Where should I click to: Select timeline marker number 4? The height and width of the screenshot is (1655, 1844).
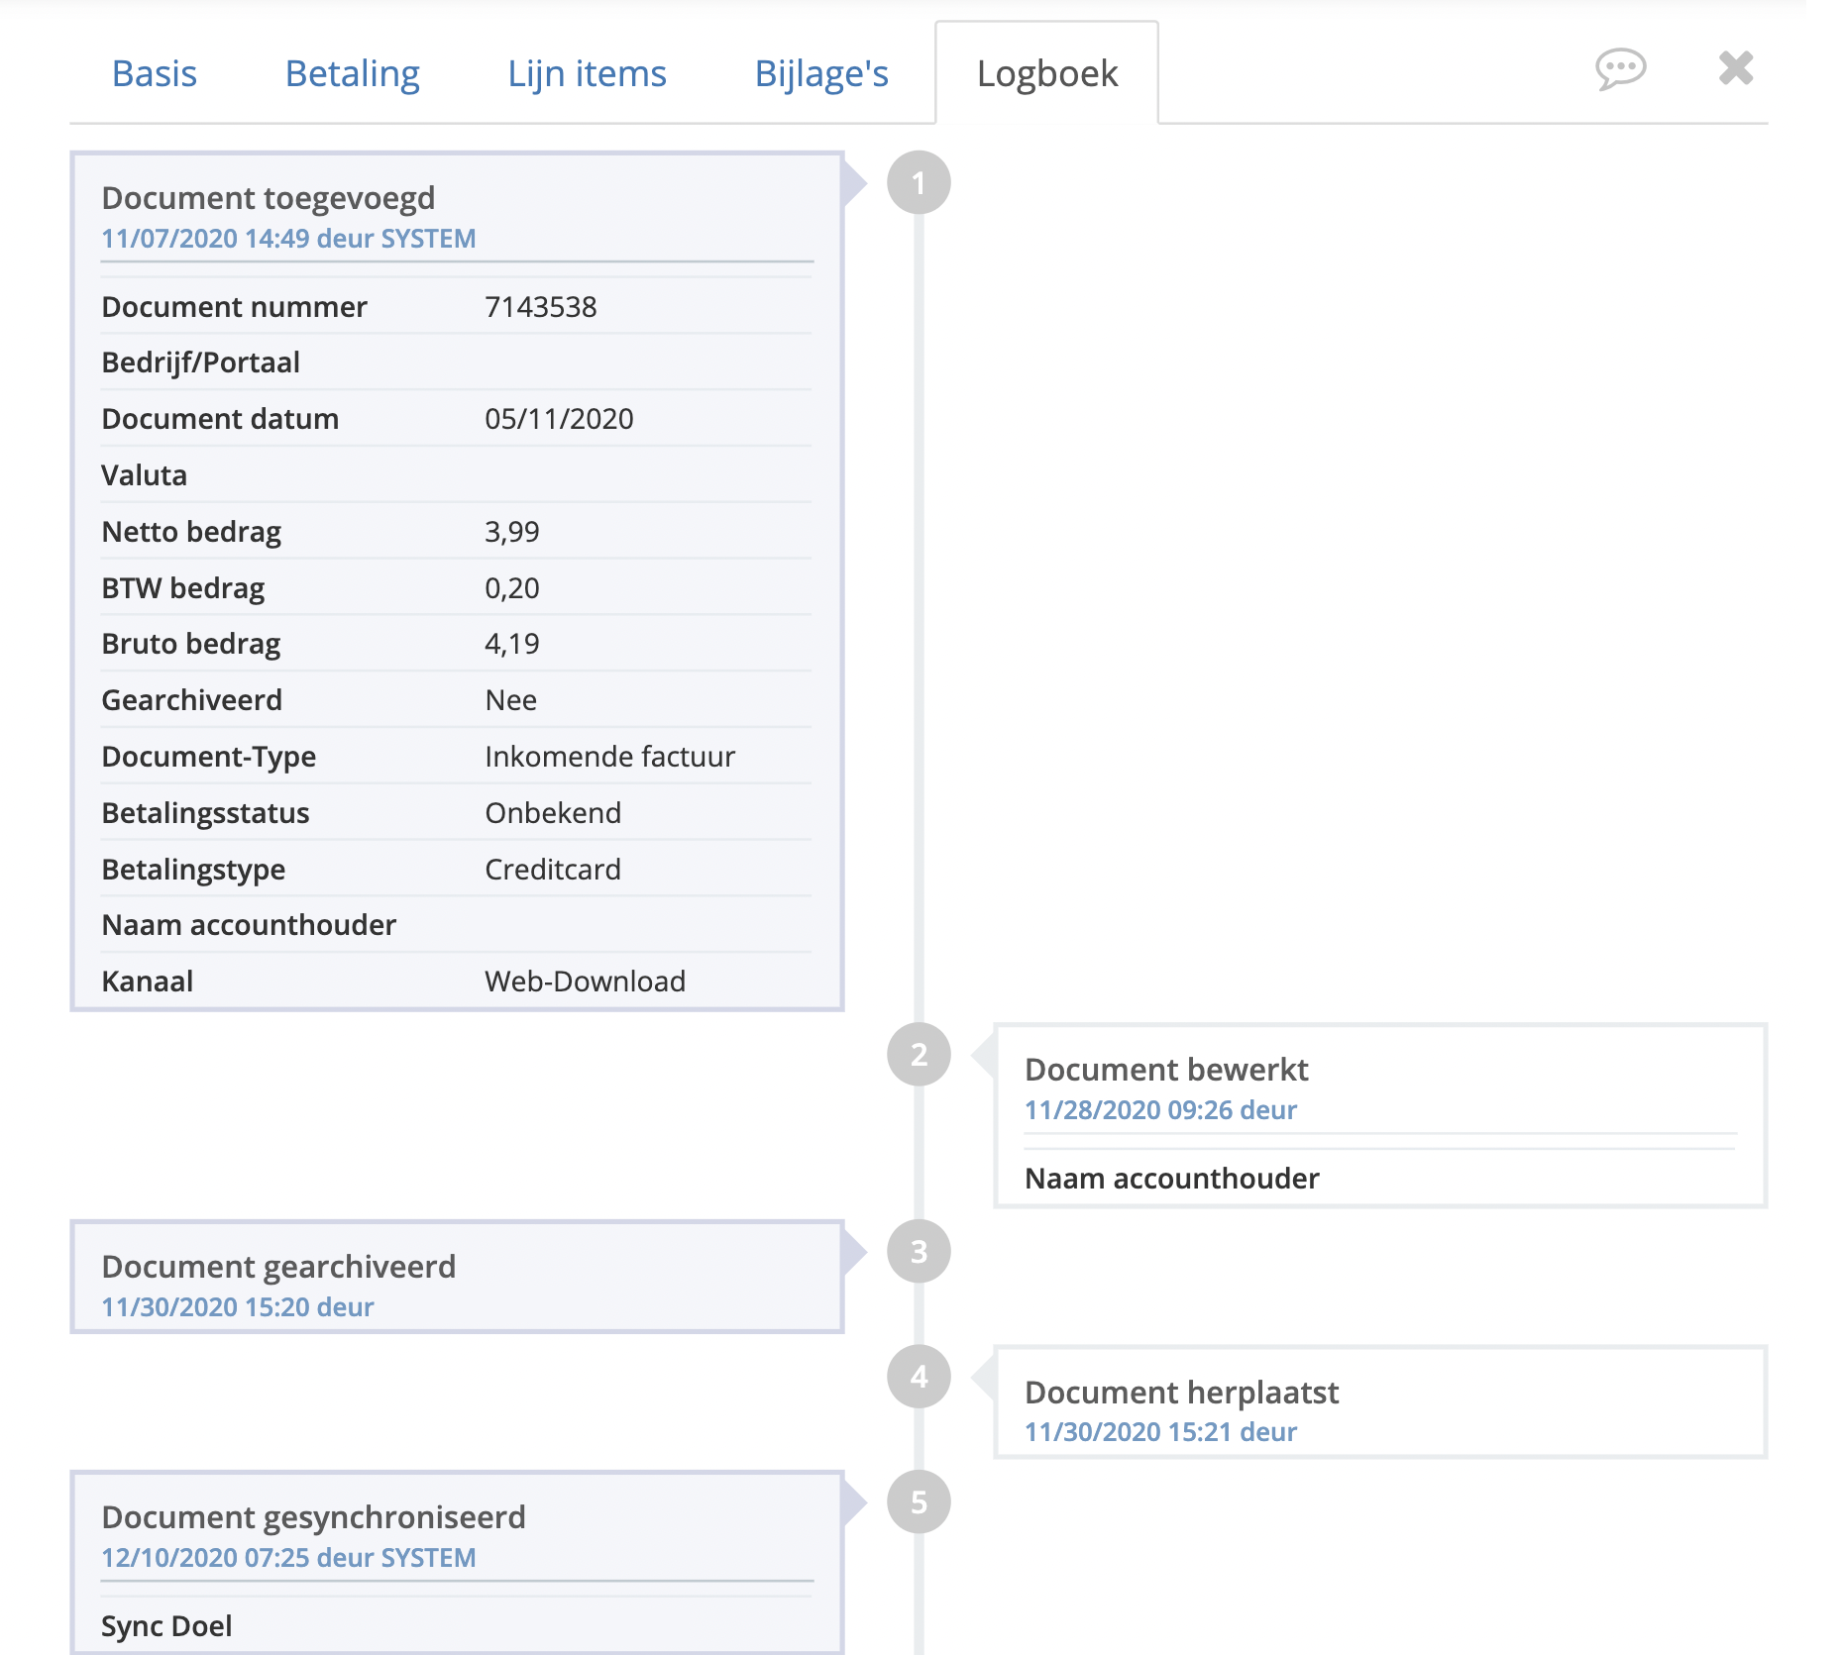(x=919, y=1377)
